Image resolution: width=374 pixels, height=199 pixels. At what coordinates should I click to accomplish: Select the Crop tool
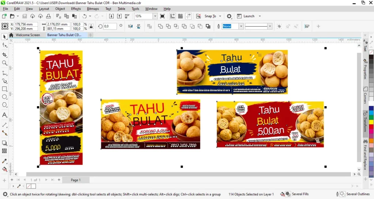point(4,55)
